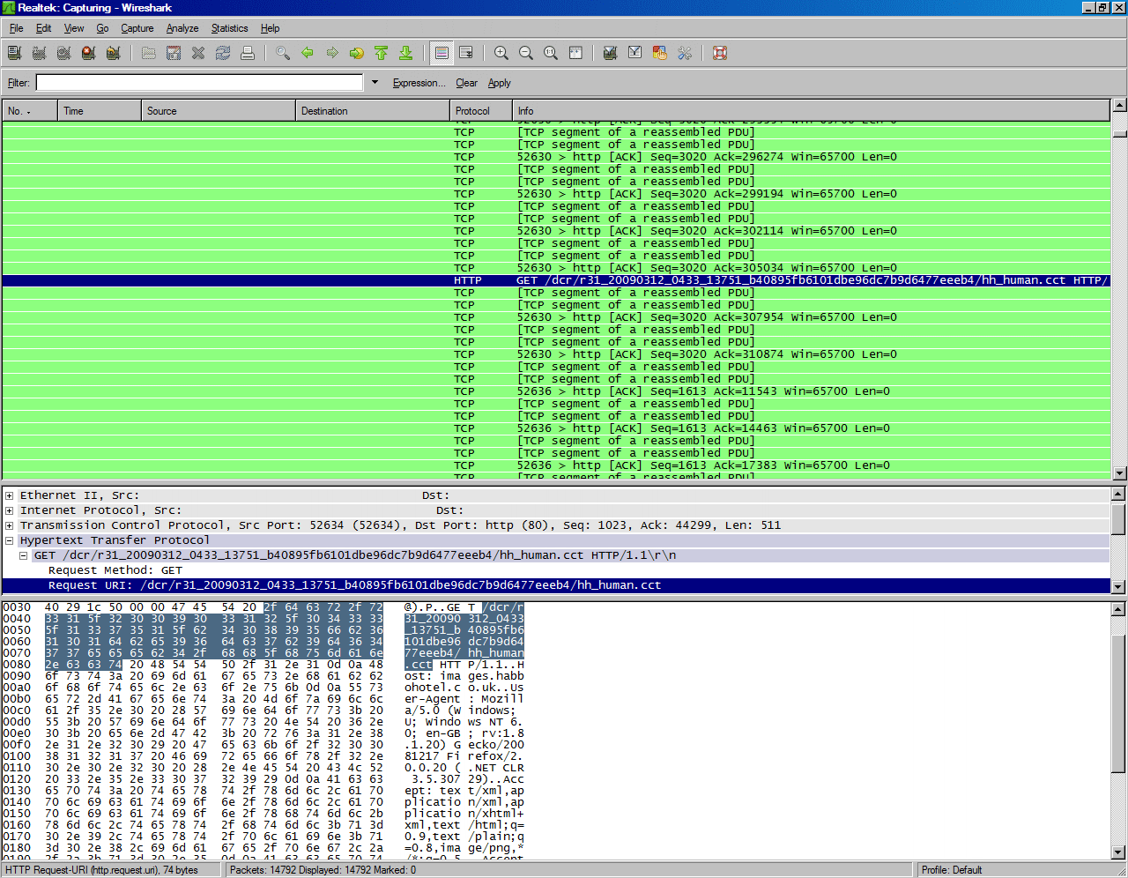
Task: Start a new live capture icon
Action: (x=63, y=53)
